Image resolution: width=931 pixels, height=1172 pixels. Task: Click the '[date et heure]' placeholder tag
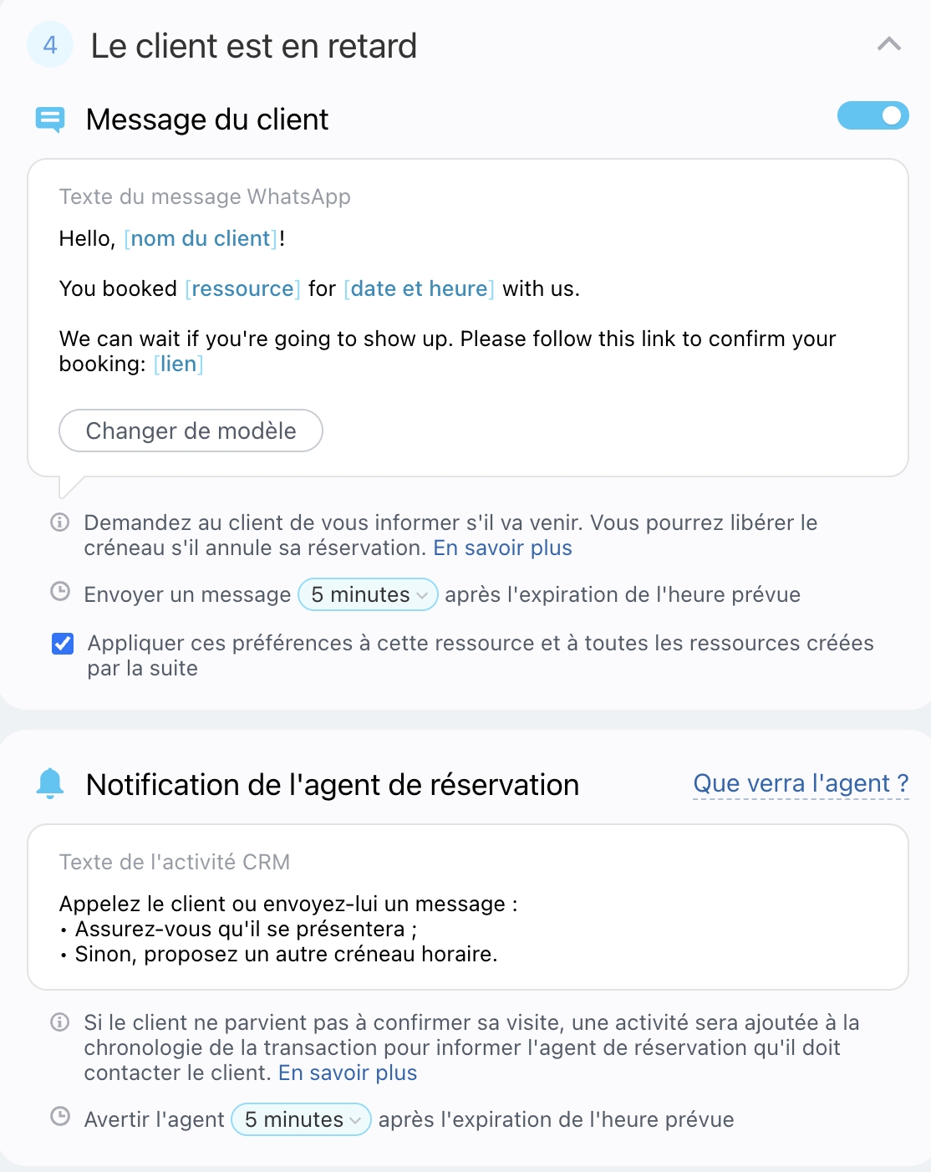(419, 289)
